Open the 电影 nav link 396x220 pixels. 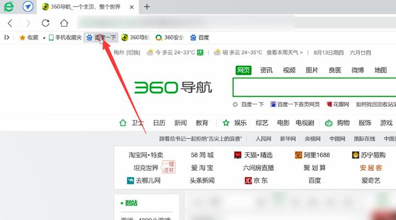[x=283, y=123]
